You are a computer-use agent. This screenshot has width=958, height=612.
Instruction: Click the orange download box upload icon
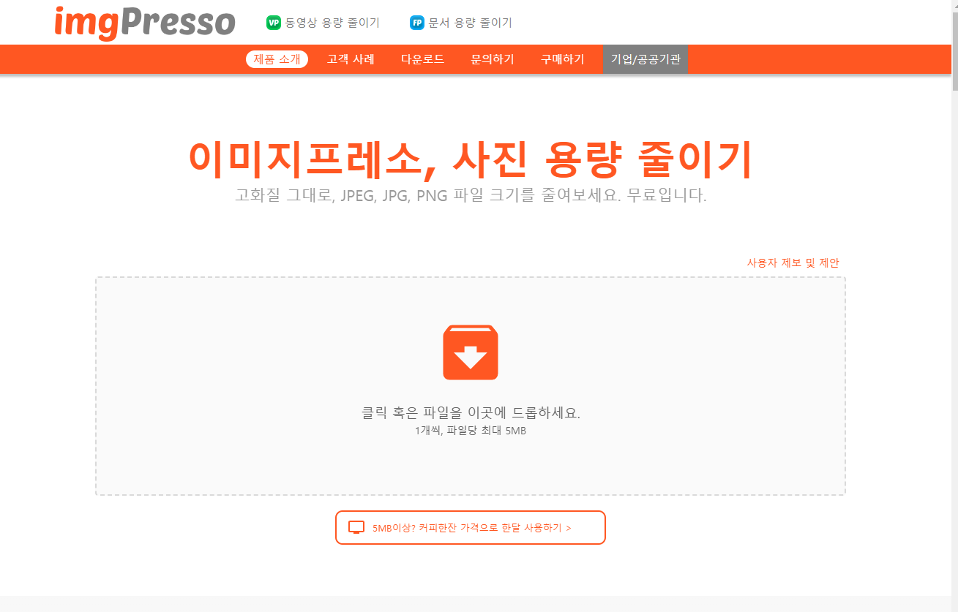471,352
